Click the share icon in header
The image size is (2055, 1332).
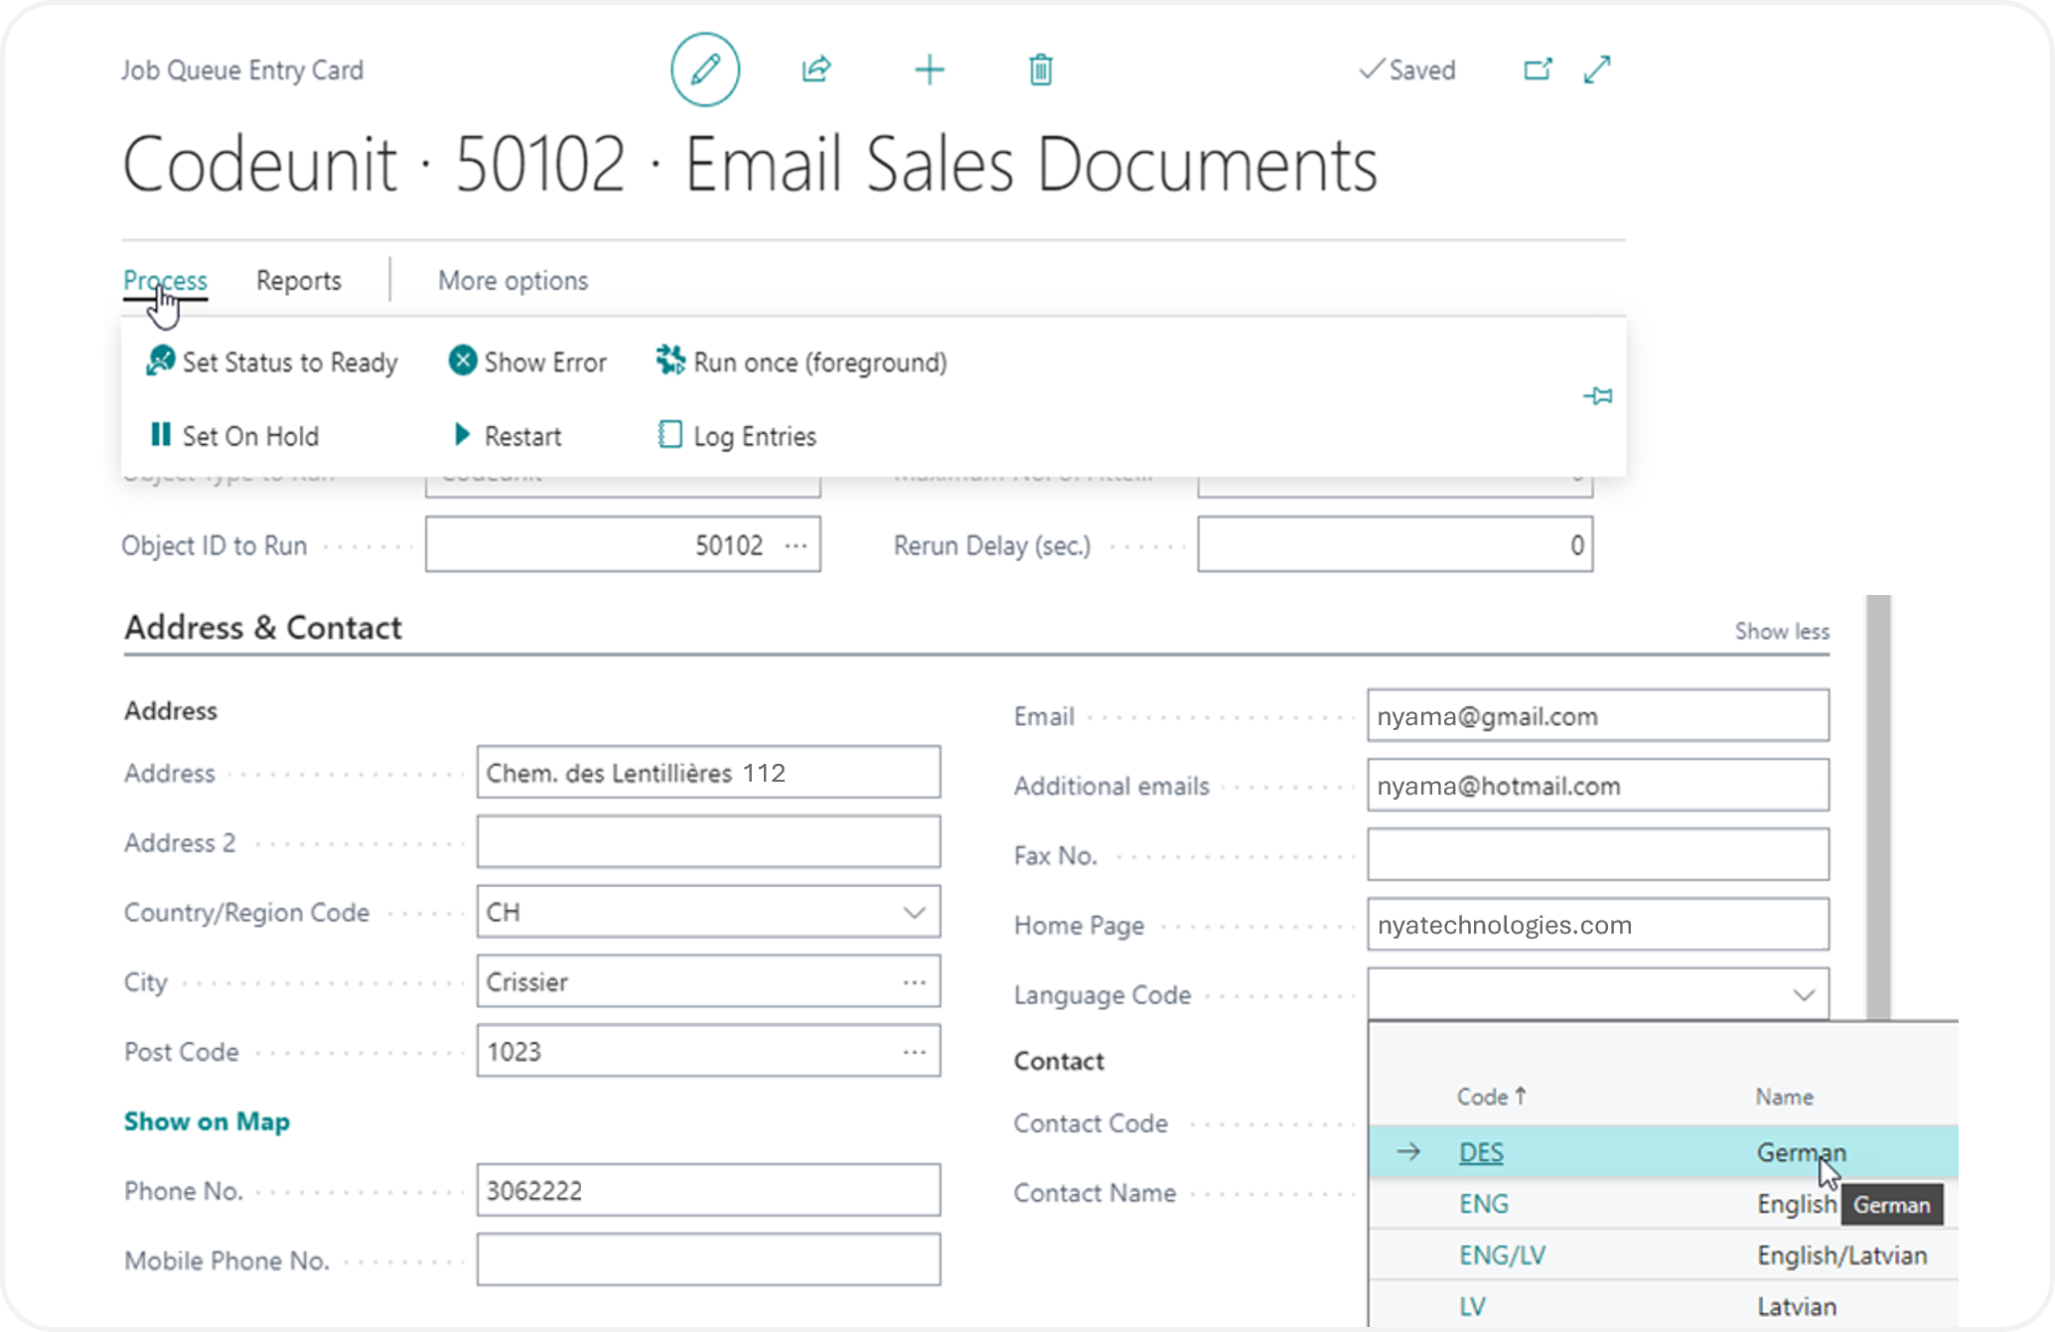pyautogui.click(x=816, y=70)
